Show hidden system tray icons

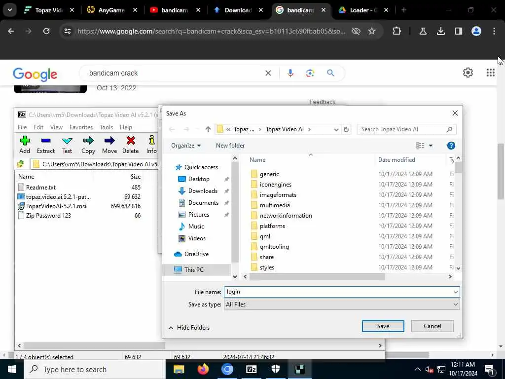pyautogui.click(x=417, y=369)
